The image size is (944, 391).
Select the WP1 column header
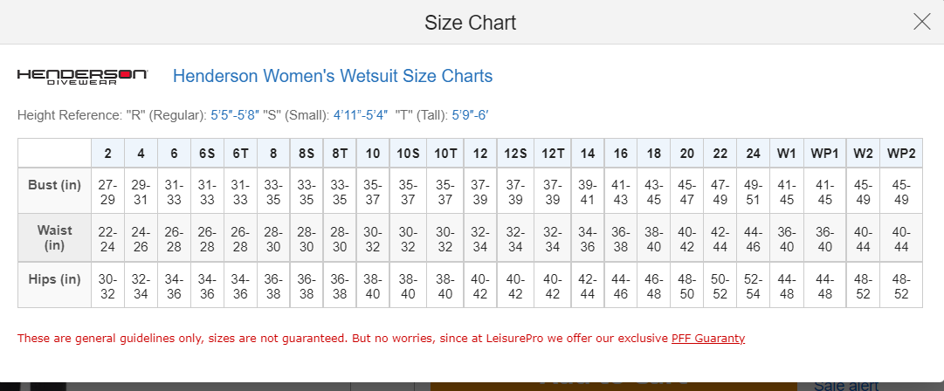point(824,153)
